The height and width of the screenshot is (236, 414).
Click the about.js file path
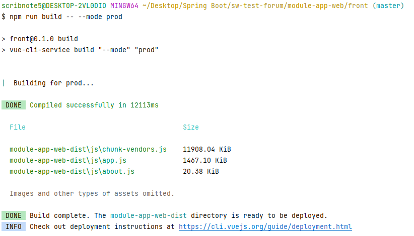[x=72, y=172]
